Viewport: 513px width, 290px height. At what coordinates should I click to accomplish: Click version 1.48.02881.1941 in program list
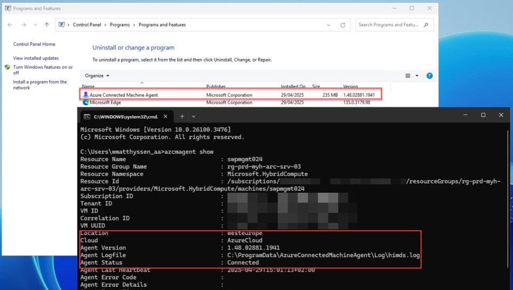pyautogui.click(x=359, y=95)
